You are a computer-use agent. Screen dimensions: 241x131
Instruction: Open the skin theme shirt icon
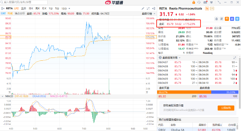tap(211, 2)
